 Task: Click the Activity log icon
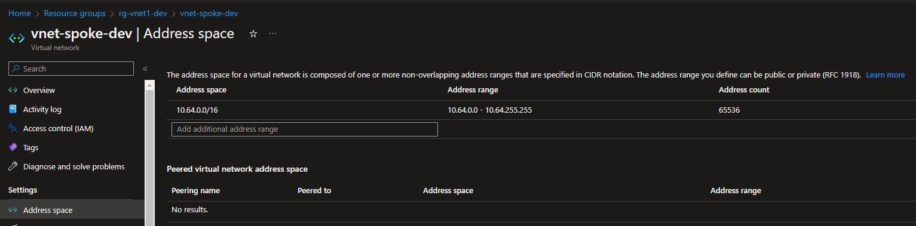(13, 110)
